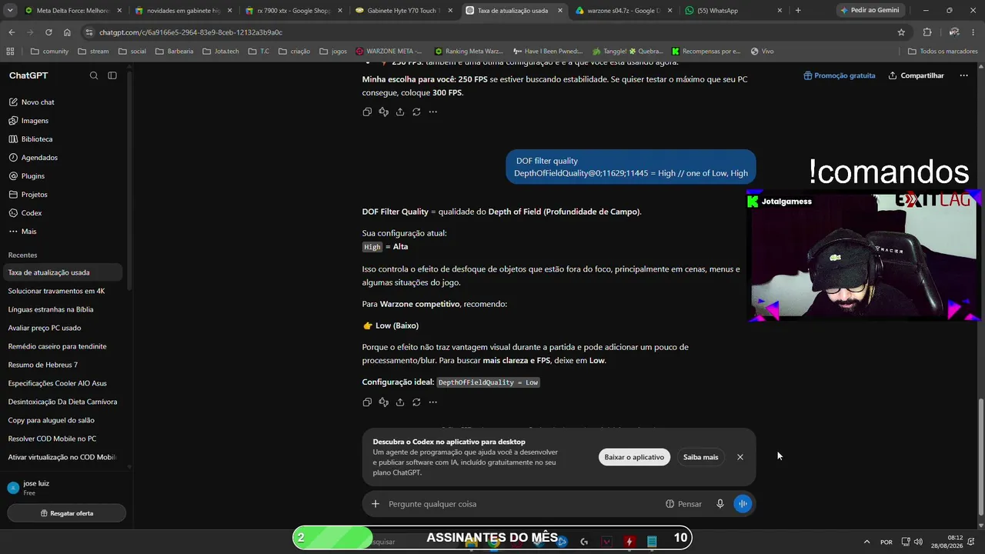Start dictation with the microphone icon
This screenshot has width=985, height=554.
tap(720, 504)
